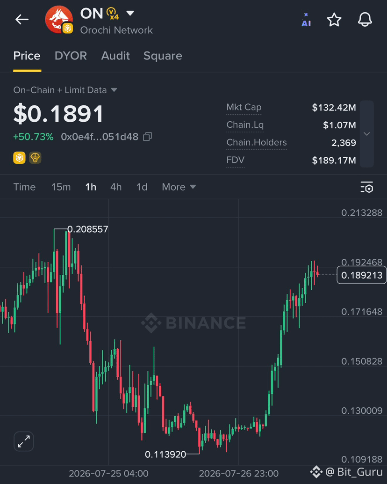Select the Time chart view

[x=24, y=187]
